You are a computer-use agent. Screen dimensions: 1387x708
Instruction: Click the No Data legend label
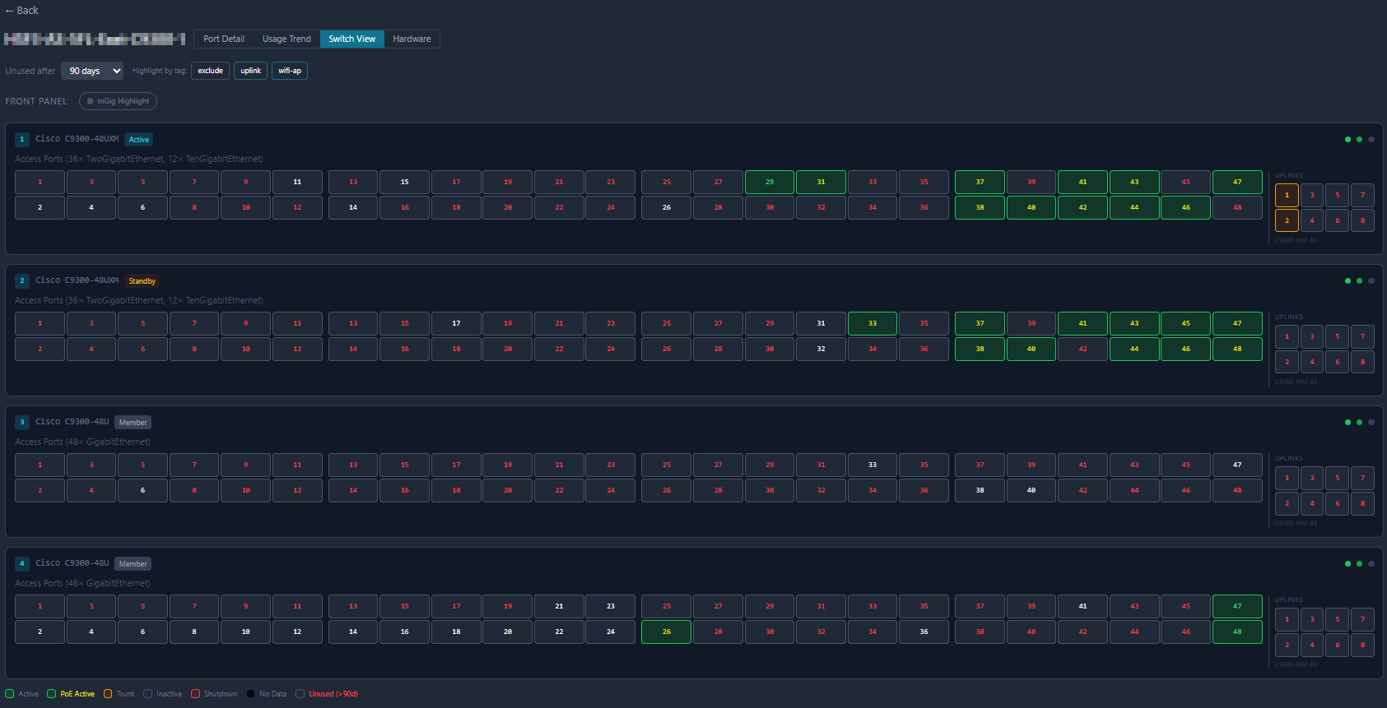pos(273,694)
